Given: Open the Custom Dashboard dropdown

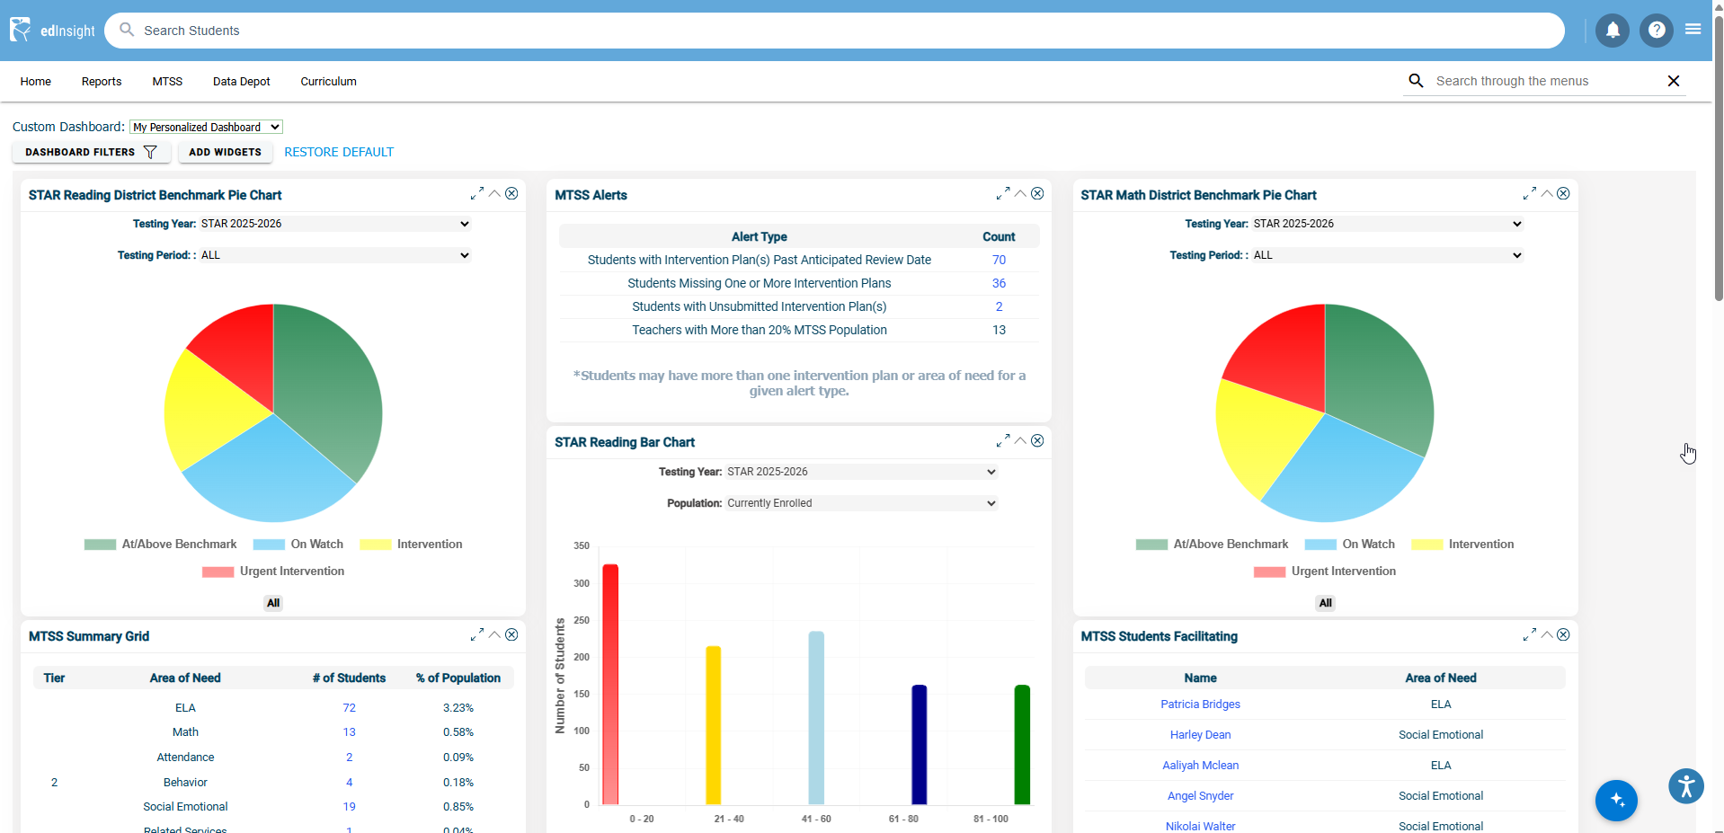Looking at the screenshot, I should pos(206,127).
